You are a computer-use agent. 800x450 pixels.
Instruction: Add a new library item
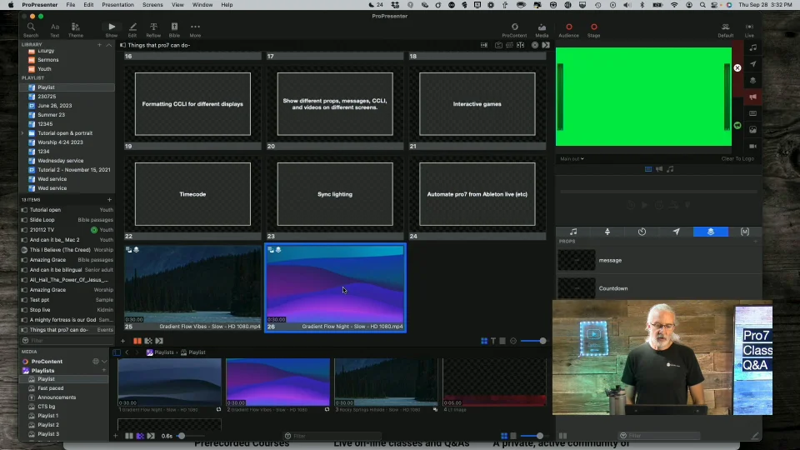click(99, 45)
